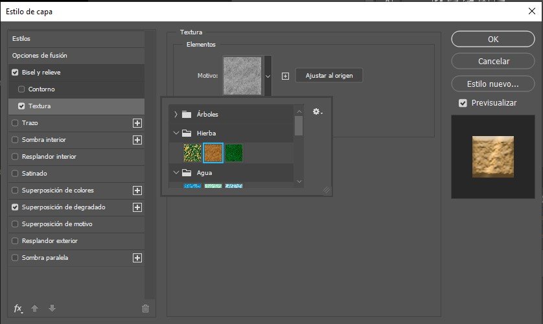This screenshot has width=543, height=324.
Task: Add another Trazo effect with plus icon
Action: (x=137, y=123)
